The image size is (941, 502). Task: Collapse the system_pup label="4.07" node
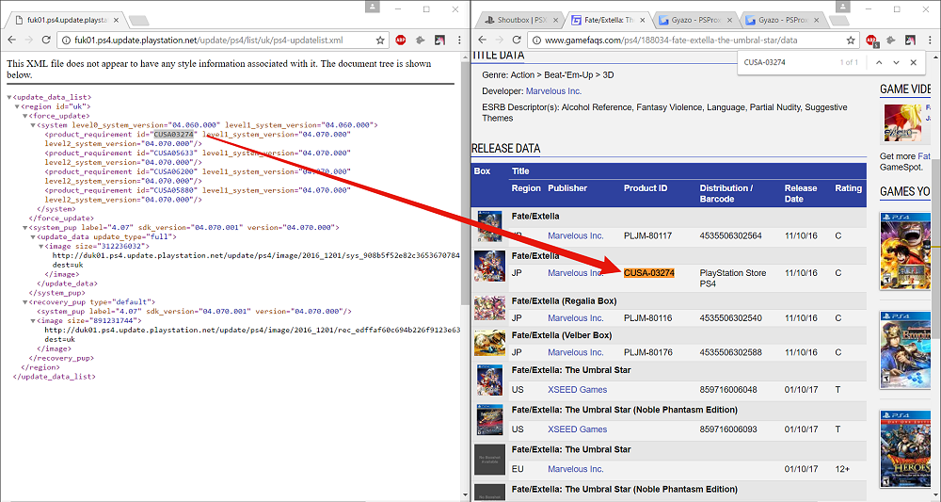pos(25,228)
